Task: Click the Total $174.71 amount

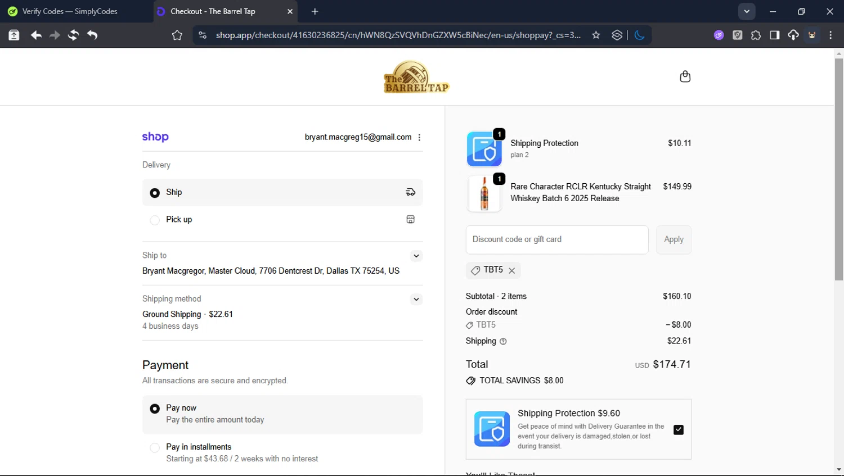Action: [672, 364]
